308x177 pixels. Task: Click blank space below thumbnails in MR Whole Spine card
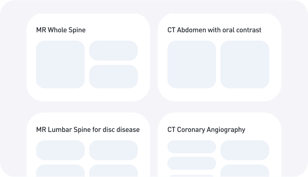(88, 95)
